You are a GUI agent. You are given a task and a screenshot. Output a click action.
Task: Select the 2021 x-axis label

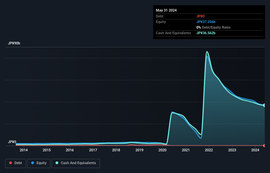pos(185,150)
